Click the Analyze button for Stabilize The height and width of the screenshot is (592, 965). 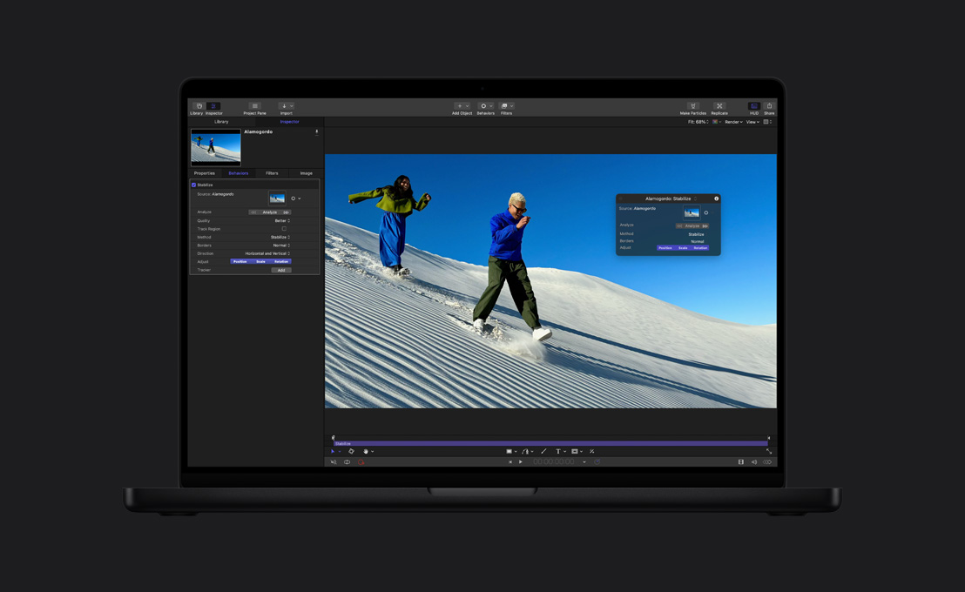tap(271, 212)
